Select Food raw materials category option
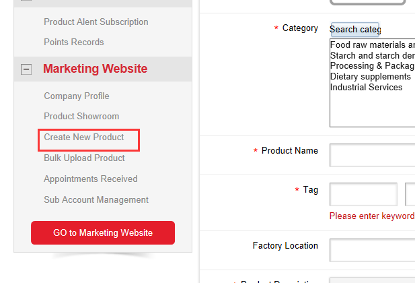Image resolution: width=415 pixels, height=283 pixels. [373, 45]
